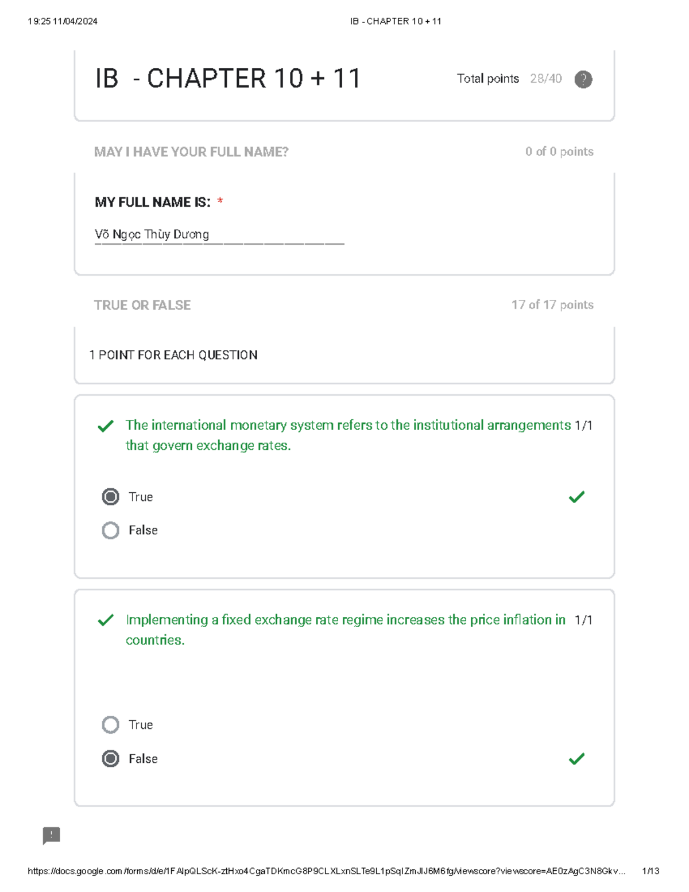The width and height of the screenshot is (689, 892).
Task: Click inside the full name answer field
Action: coord(218,234)
